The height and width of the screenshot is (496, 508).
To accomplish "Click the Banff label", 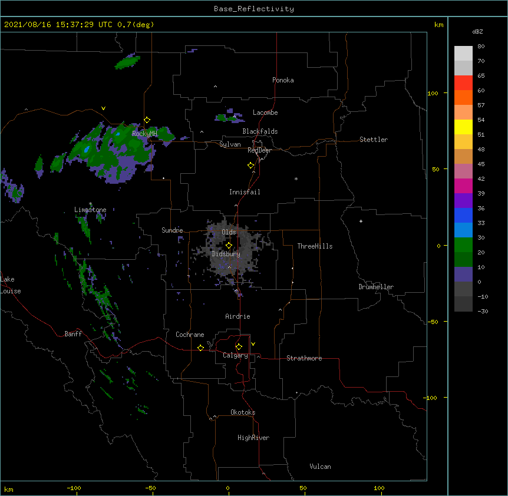I will coord(73,334).
